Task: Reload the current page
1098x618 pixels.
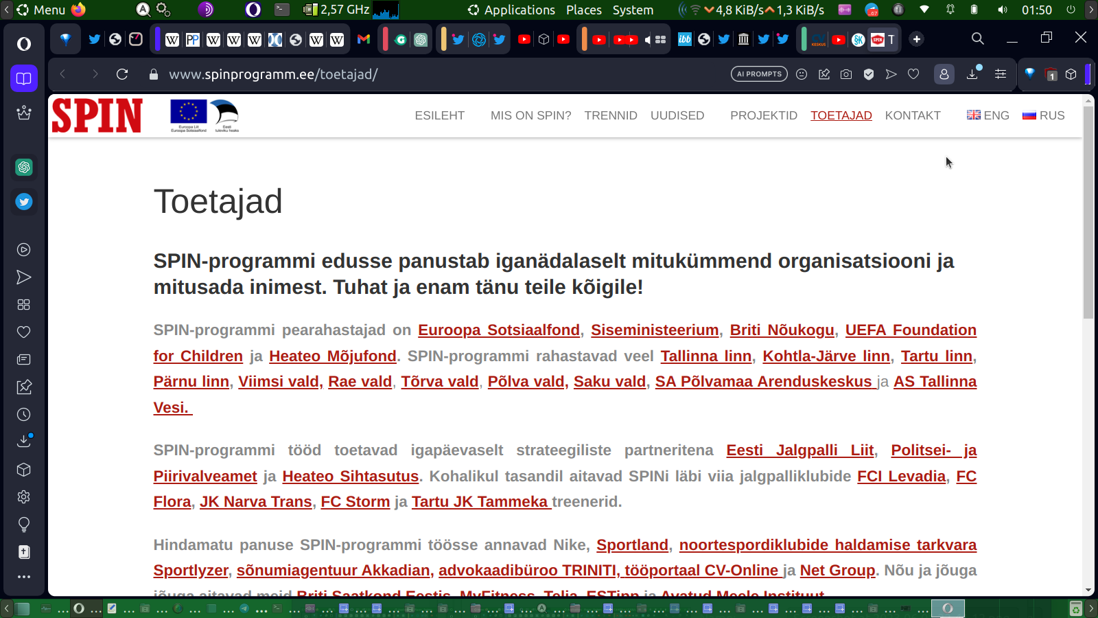Action: point(122,74)
